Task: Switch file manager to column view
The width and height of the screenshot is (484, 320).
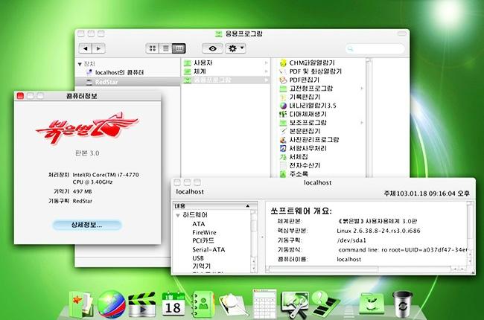Action: (x=178, y=48)
